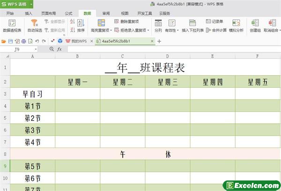Select the 午休 merged row cell

pos(145,154)
